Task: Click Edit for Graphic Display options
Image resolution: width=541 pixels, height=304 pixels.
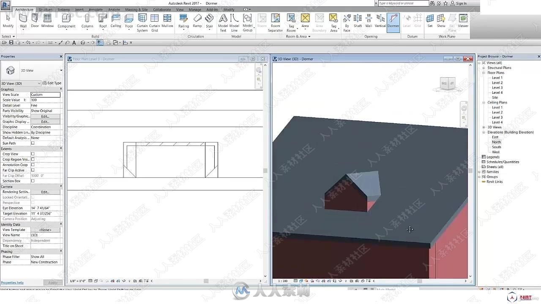Action: pos(45,122)
